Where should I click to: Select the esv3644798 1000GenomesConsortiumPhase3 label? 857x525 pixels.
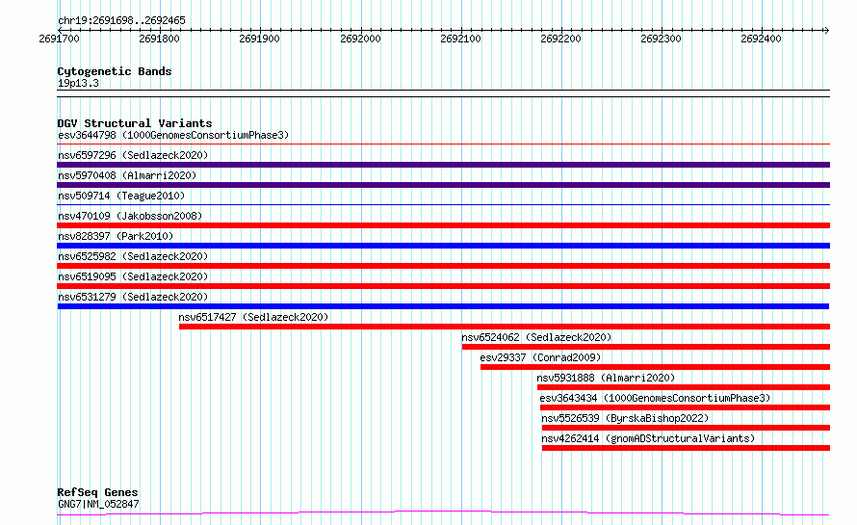tap(173, 135)
